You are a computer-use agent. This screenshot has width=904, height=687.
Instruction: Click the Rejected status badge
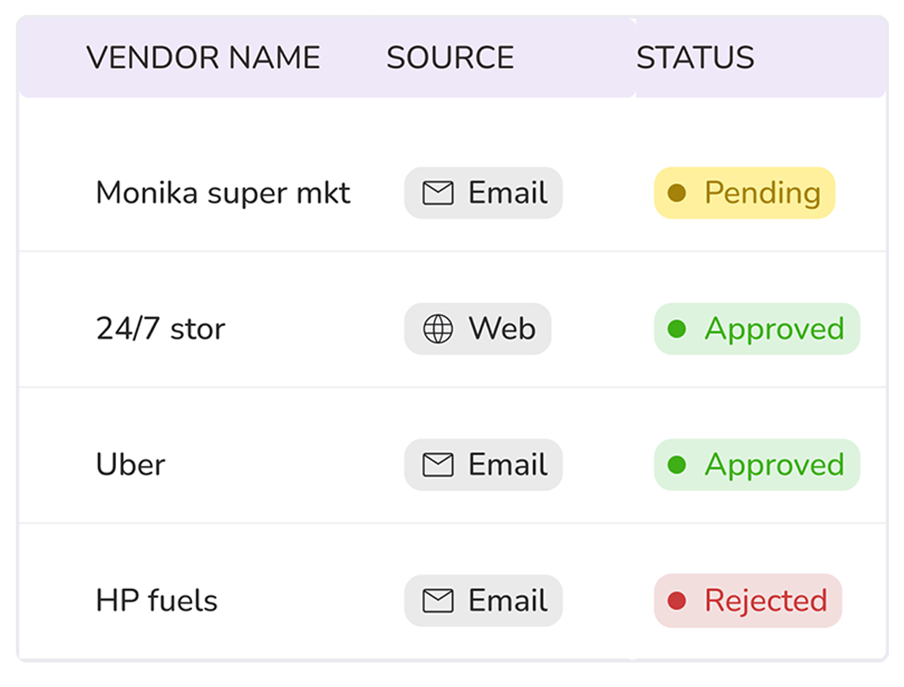(748, 601)
